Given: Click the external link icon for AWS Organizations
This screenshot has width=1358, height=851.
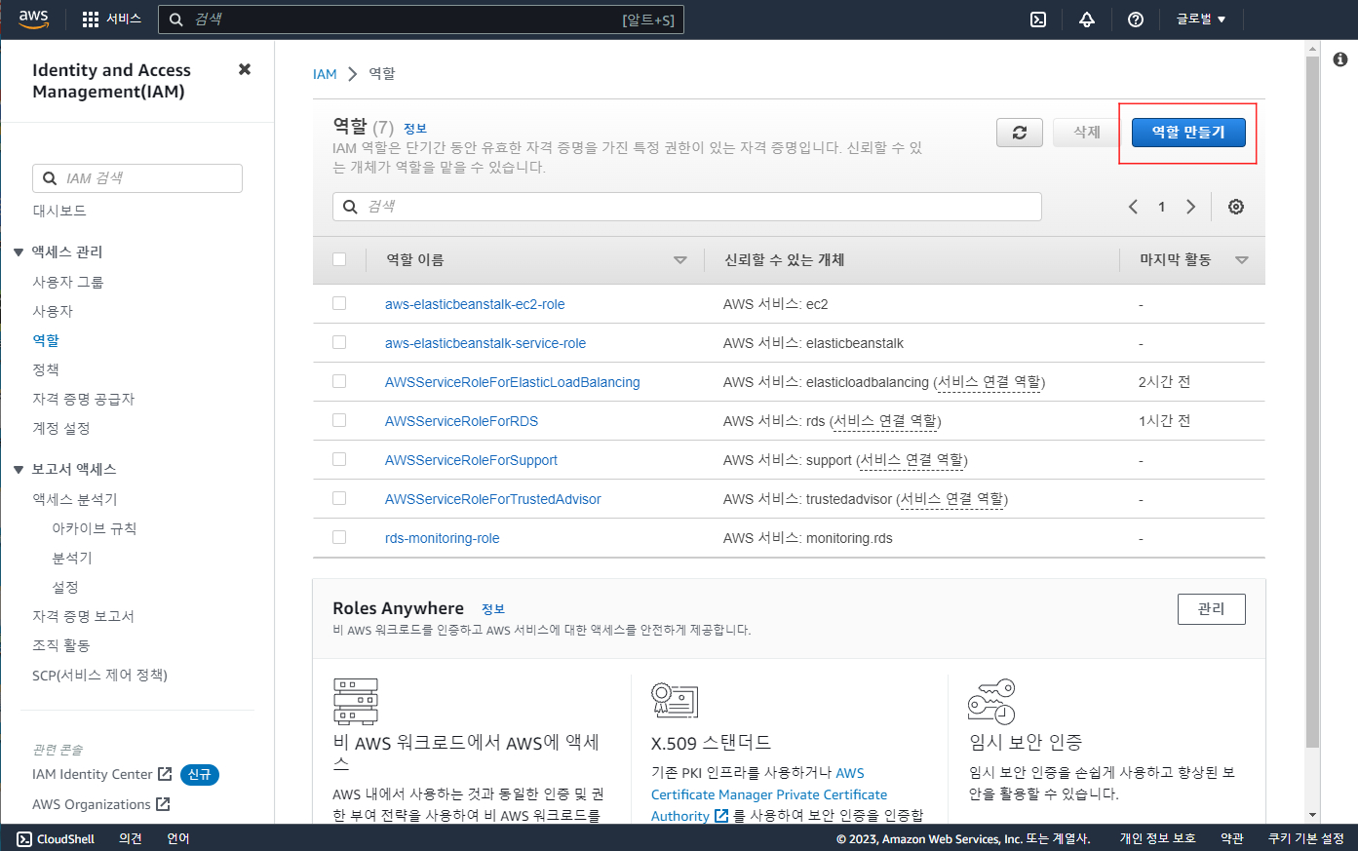Looking at the screenshot, I should point(163,804).
